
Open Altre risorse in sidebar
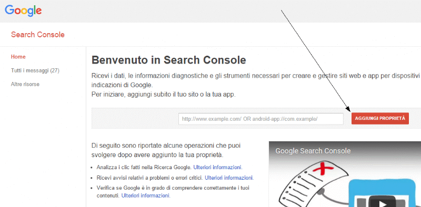(25, 84)
